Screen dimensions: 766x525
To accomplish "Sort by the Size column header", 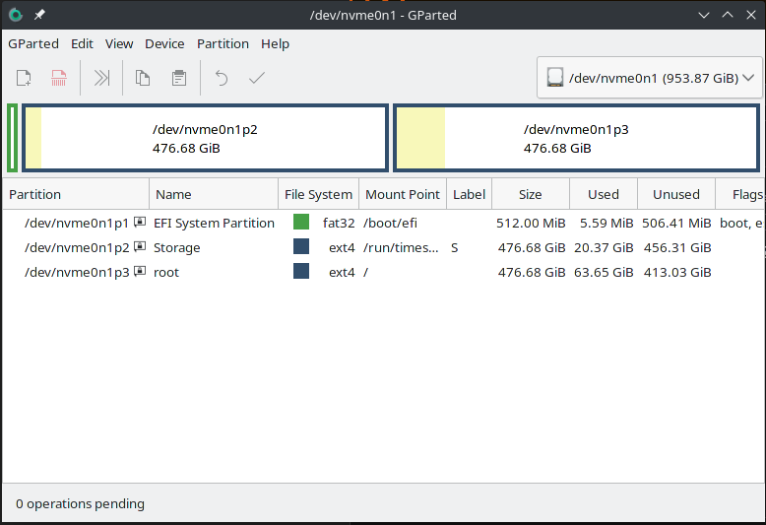I will click(531, 195).
